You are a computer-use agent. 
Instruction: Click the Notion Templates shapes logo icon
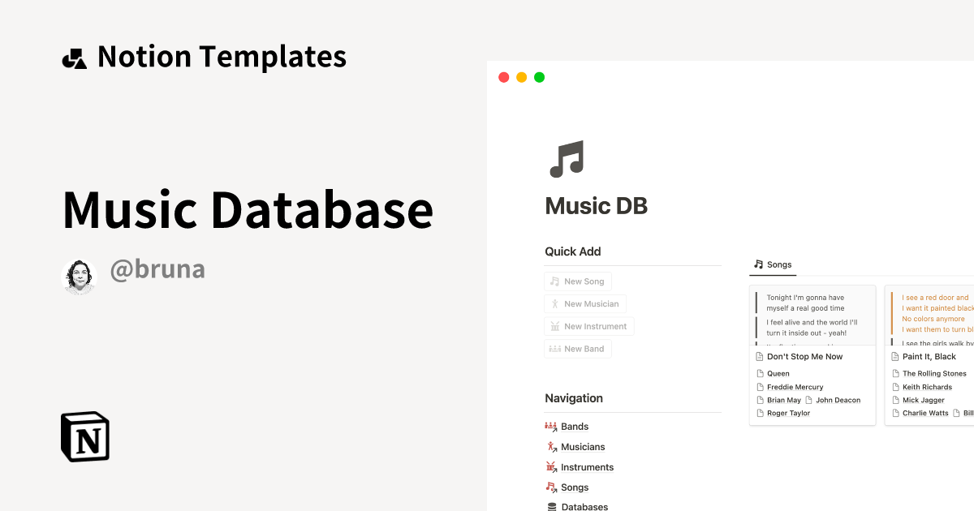pyautogui.click(x=74, y=58)
